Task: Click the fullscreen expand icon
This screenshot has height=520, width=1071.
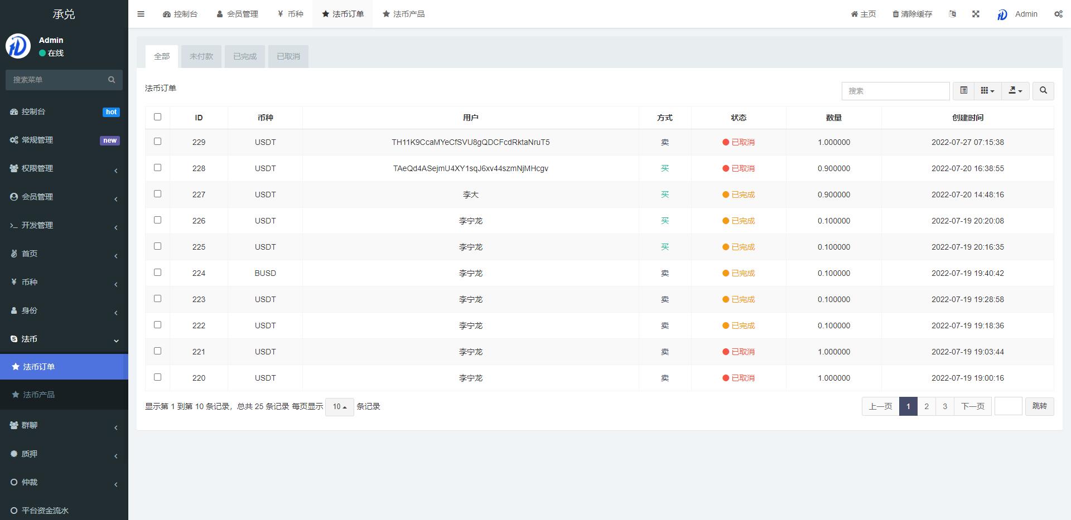Action: point(976,14)
